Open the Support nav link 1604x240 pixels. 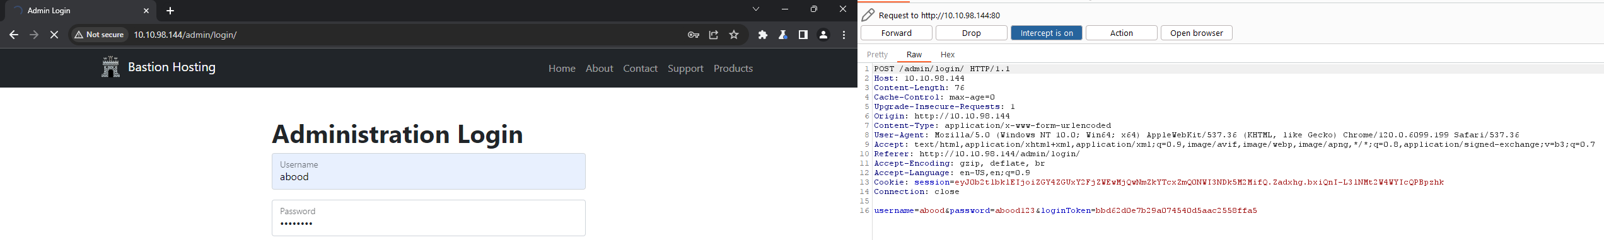(x=685, y=68)
